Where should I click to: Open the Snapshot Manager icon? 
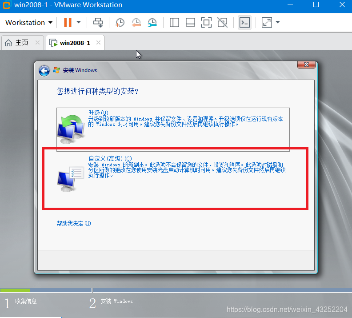pos(152,22)
